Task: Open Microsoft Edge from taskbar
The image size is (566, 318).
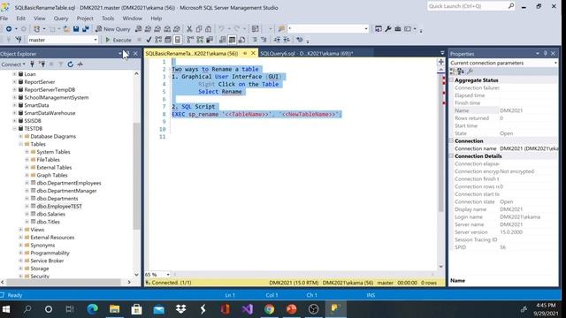Action: point(92,309)
